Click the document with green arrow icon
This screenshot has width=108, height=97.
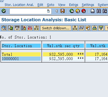point(11,28)
